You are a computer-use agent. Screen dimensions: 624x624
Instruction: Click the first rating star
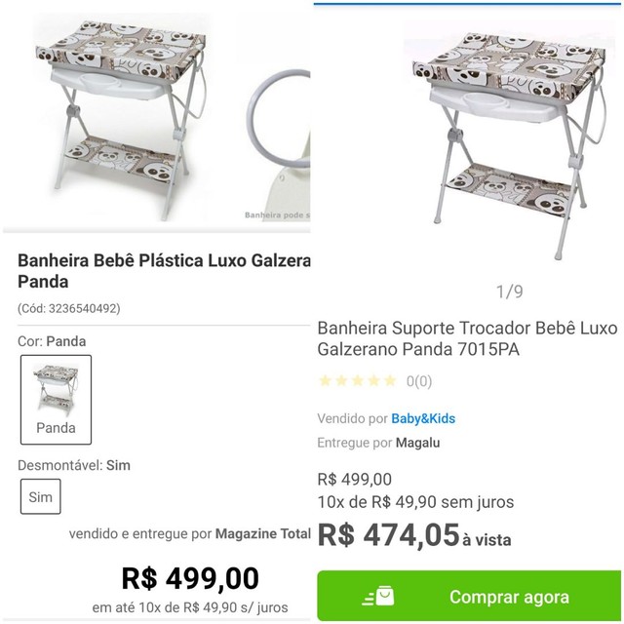click(325, 381)
